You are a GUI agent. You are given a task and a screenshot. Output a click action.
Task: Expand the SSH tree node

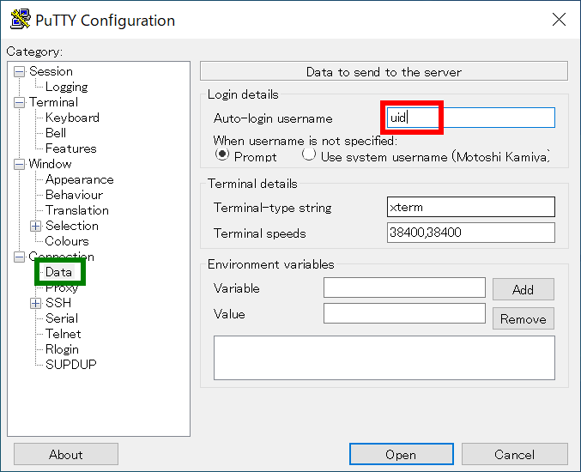35,303
